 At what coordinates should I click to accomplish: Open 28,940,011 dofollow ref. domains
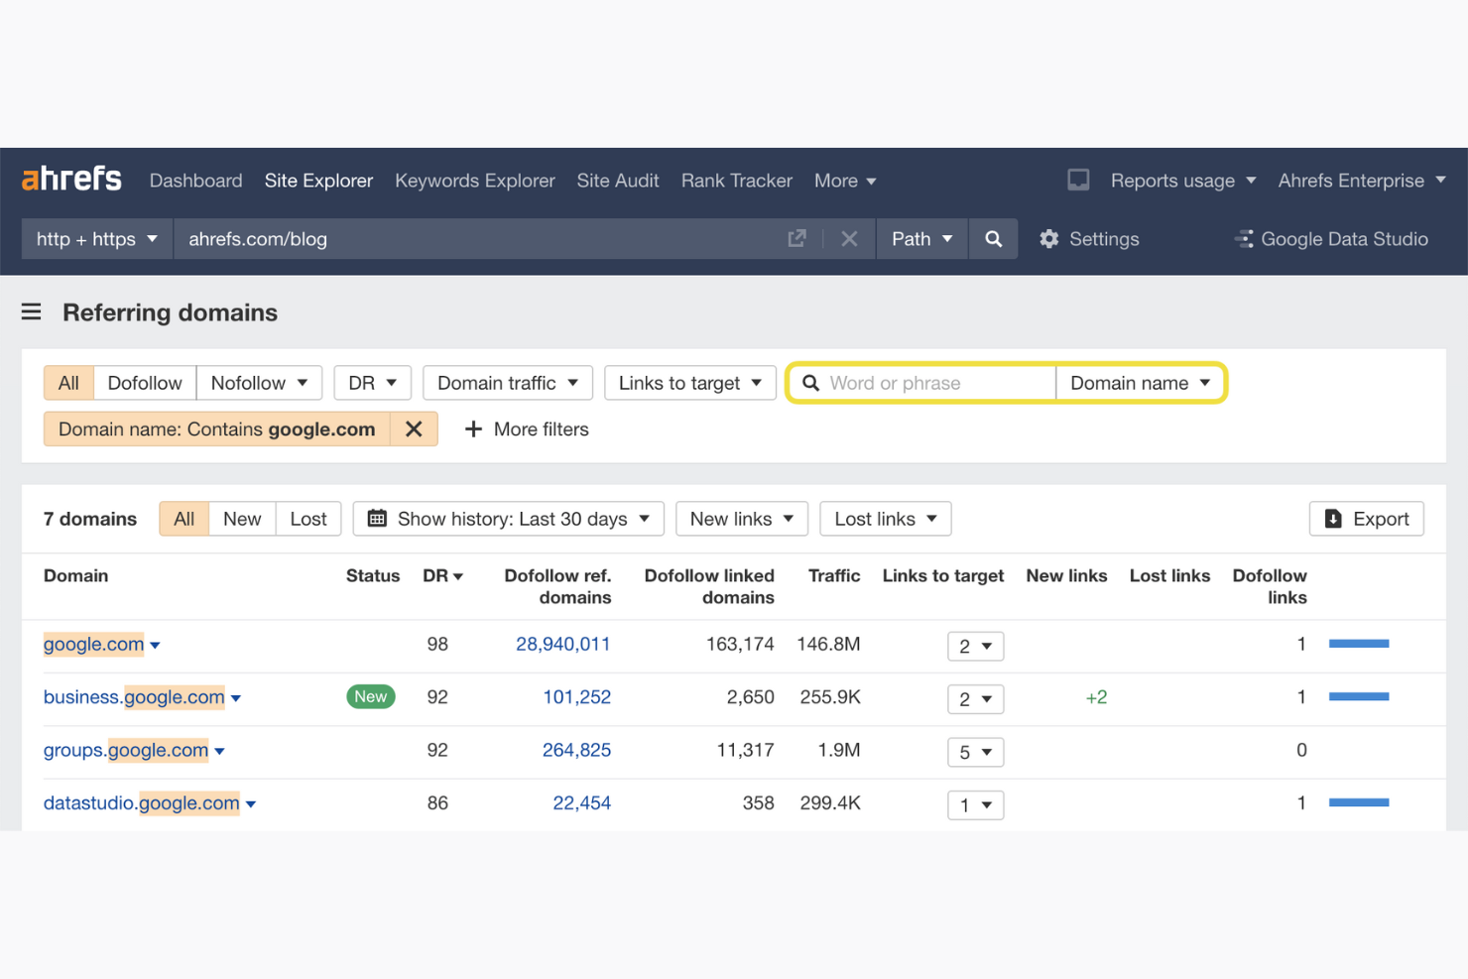click(x=562, y=644)
